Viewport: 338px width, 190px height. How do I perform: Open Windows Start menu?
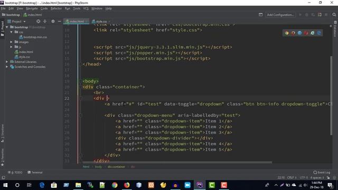(x=5, y=185)
